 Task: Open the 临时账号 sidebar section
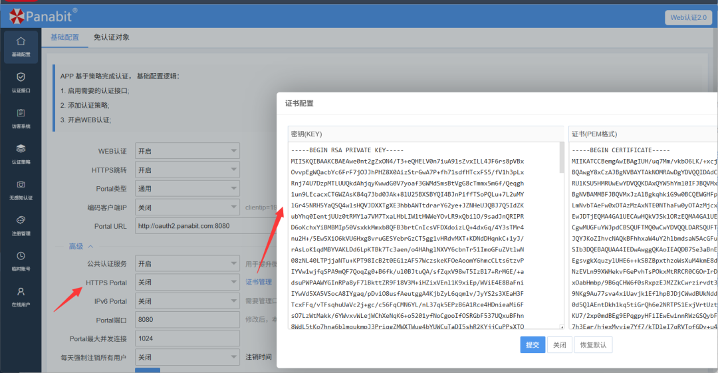tap(21, 261)
